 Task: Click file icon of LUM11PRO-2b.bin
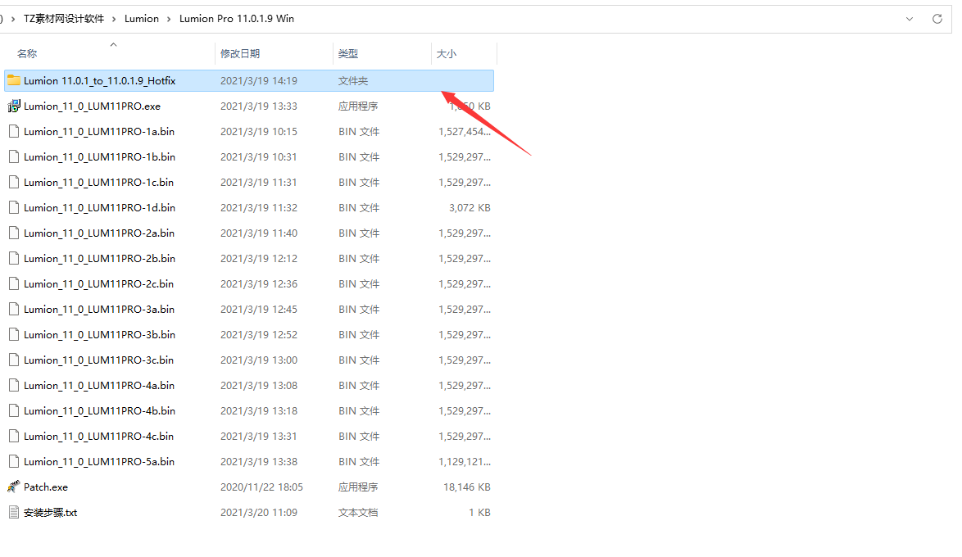(13, 258)
